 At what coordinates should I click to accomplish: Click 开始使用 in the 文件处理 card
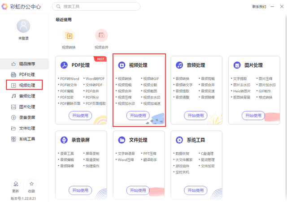pos(138,190)
